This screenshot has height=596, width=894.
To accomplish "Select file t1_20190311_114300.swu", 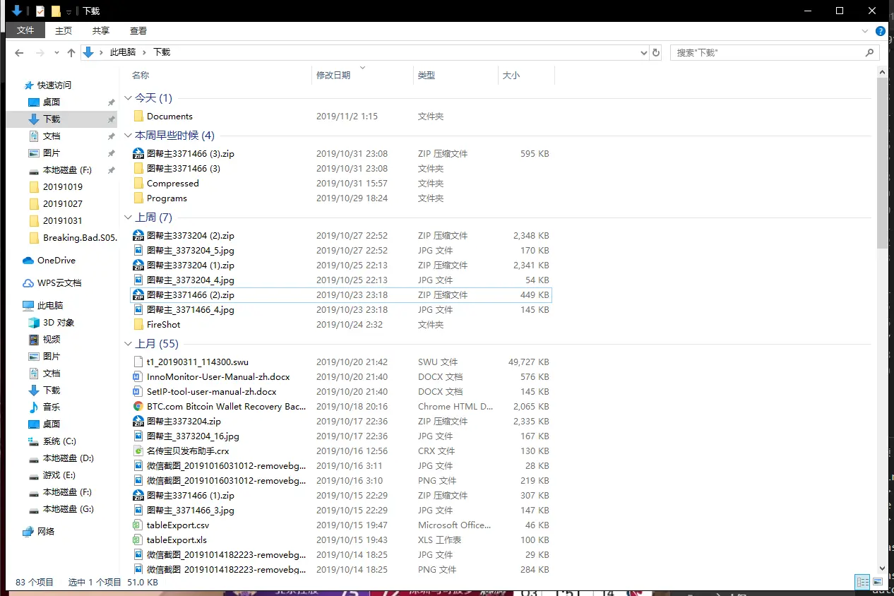I will [342, 362].
